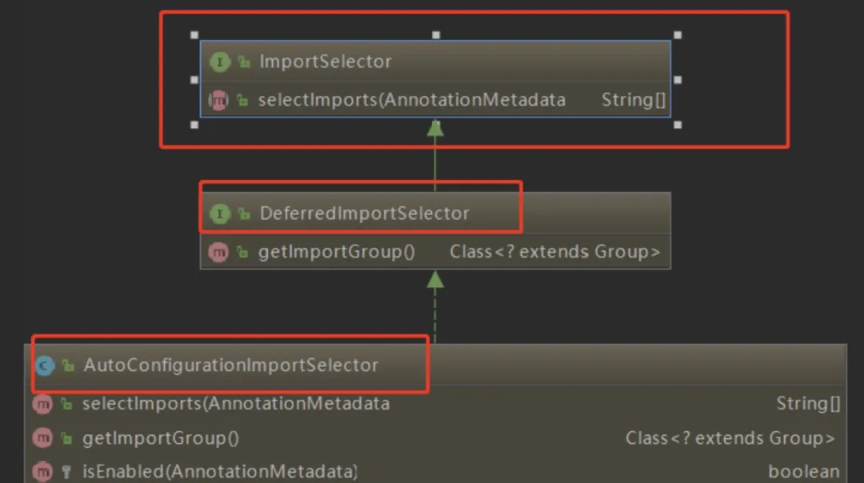Screen dimensions: 864x483
Task: Select the DeferredImportSelector label
Action: pos(364,214)
